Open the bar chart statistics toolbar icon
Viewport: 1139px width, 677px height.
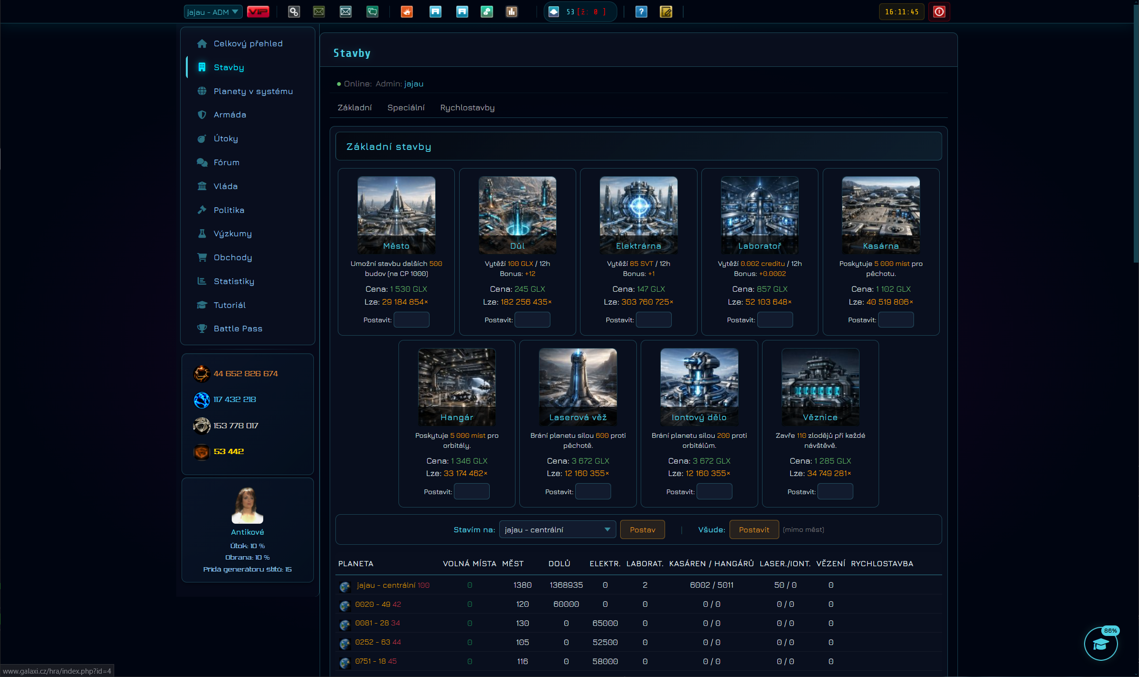click(x=512, y=12)
